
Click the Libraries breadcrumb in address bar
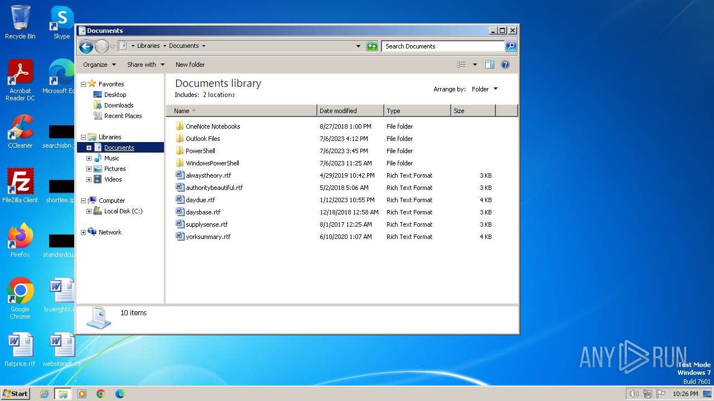coord(148,46)
